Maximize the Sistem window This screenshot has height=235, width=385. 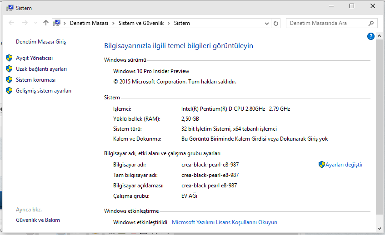(x=352, y=6)
